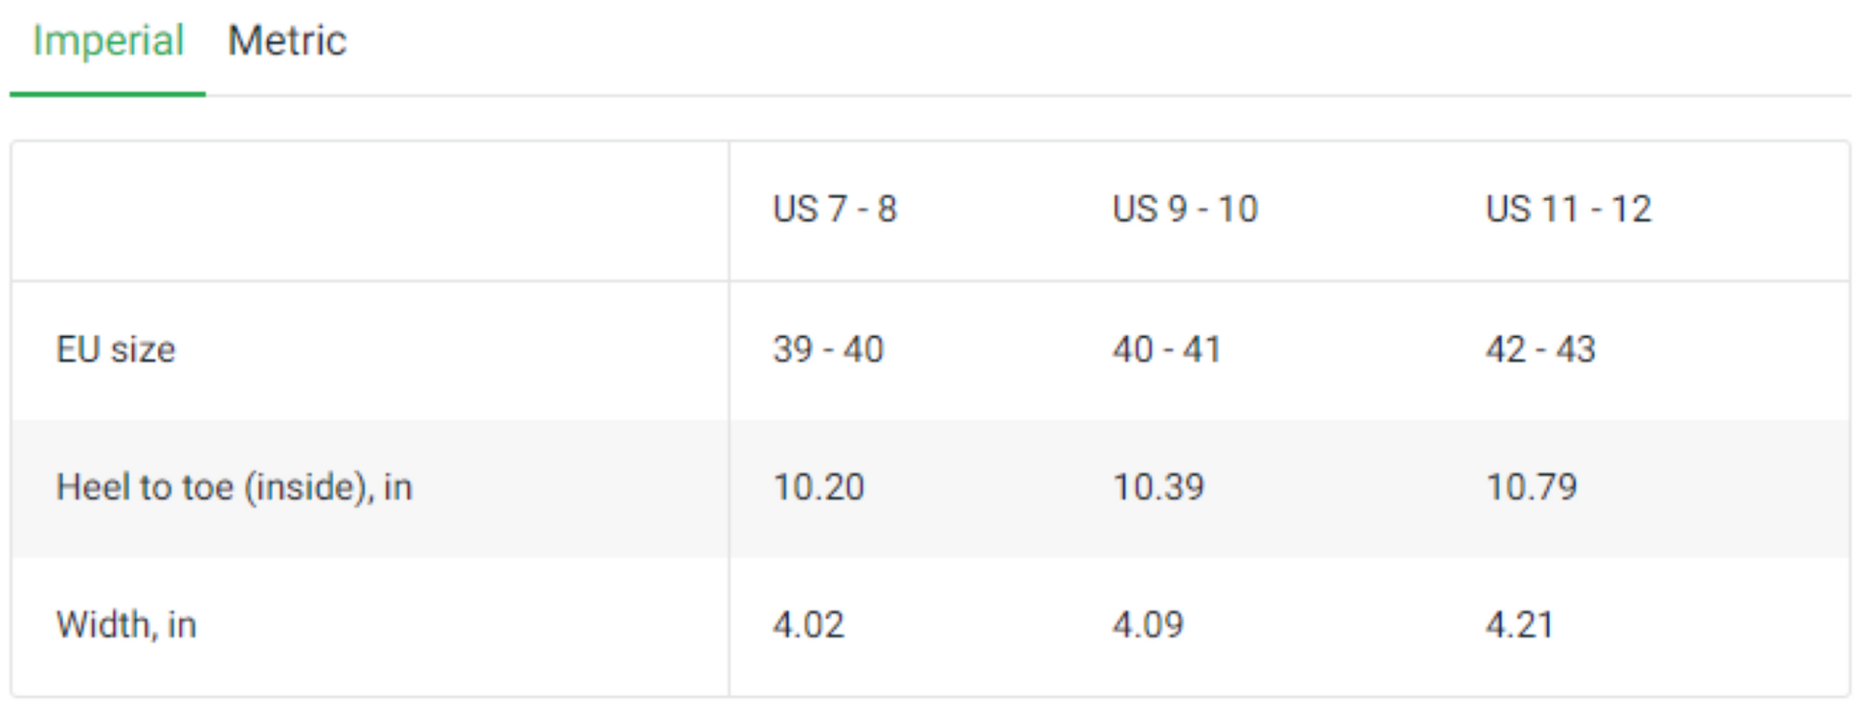Click the 10.20 heel to toe value
The height and width of the screenshot is (715, 1863).
819,488
